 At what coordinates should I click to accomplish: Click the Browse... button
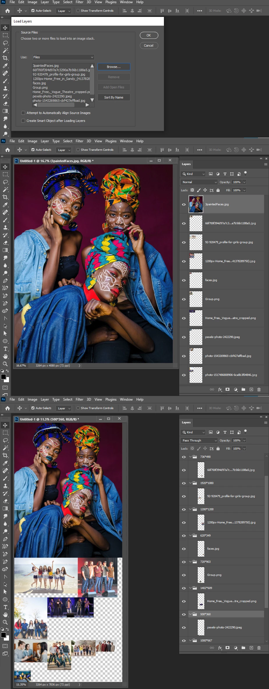point(114,67)
